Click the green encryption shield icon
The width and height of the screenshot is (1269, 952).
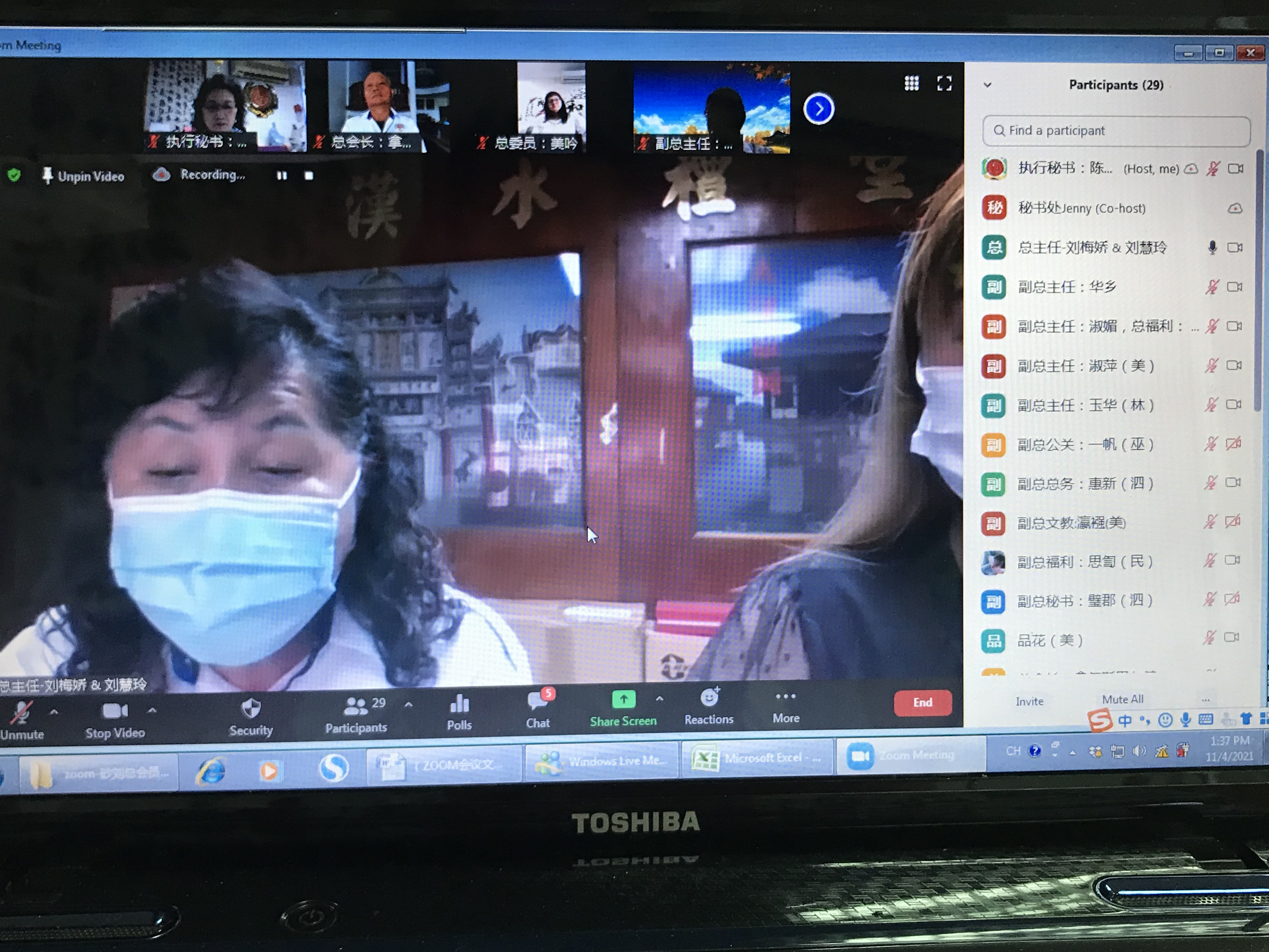[x=14, y=175]
